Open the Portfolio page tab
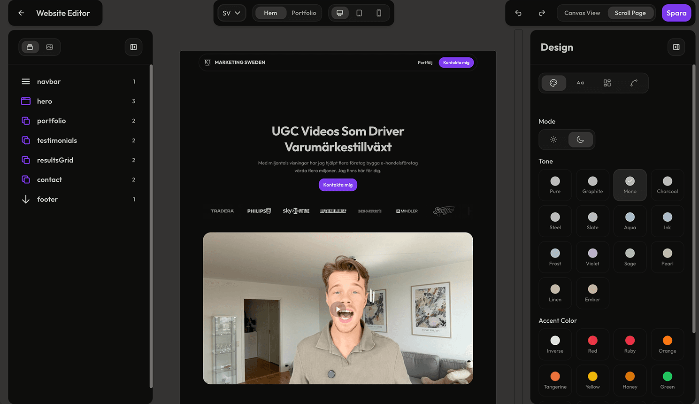The image size is (699, 404). click(304, 13)
